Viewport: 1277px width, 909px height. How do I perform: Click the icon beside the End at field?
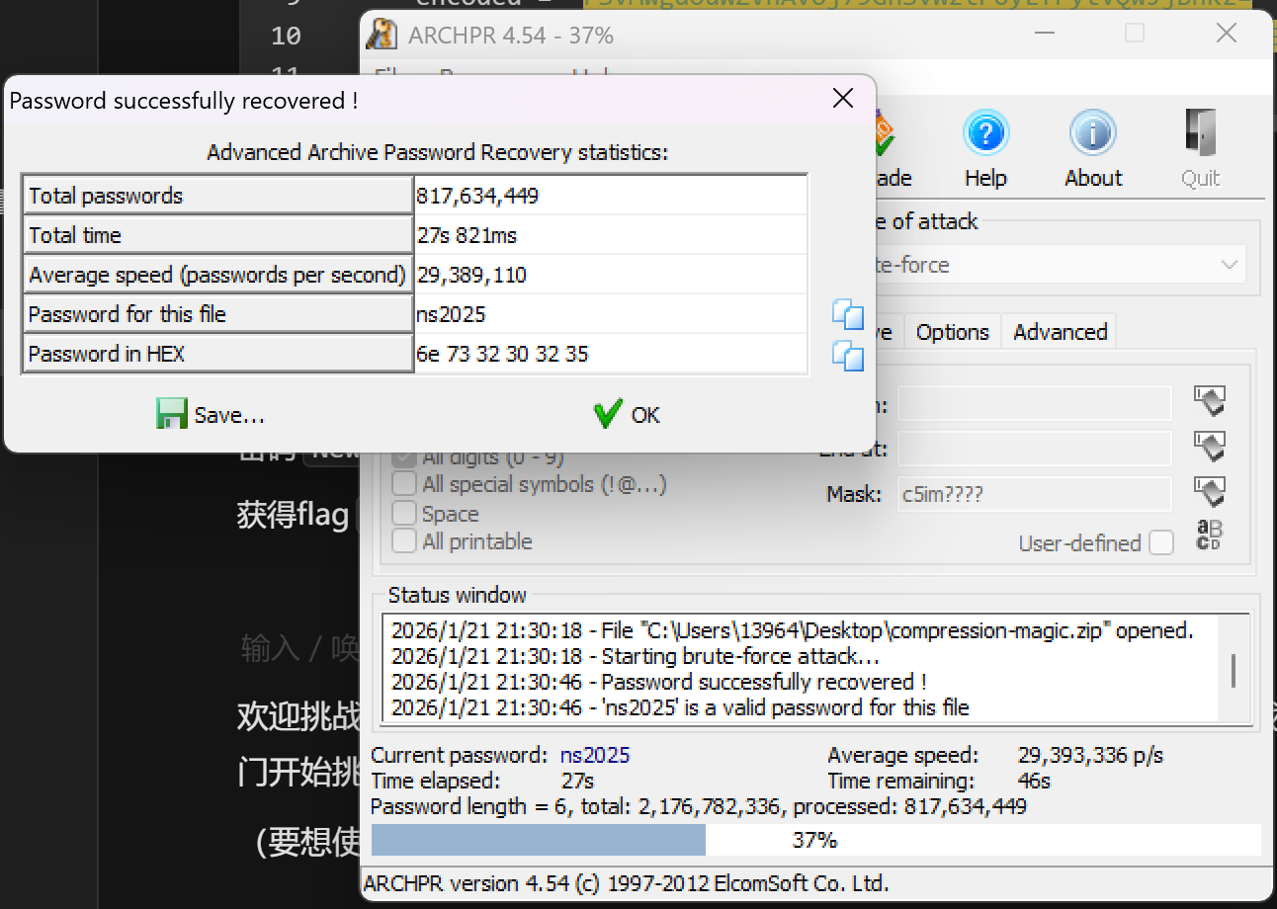(1210, 447)
